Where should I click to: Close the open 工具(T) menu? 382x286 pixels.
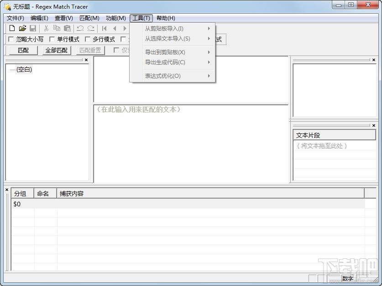[x=141, y=18]
